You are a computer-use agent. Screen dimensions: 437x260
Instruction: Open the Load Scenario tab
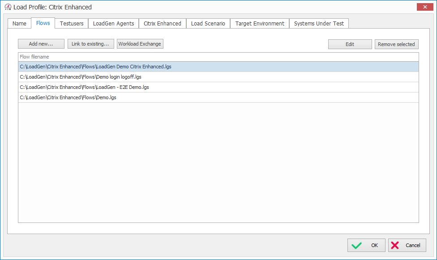pos(208,24)
